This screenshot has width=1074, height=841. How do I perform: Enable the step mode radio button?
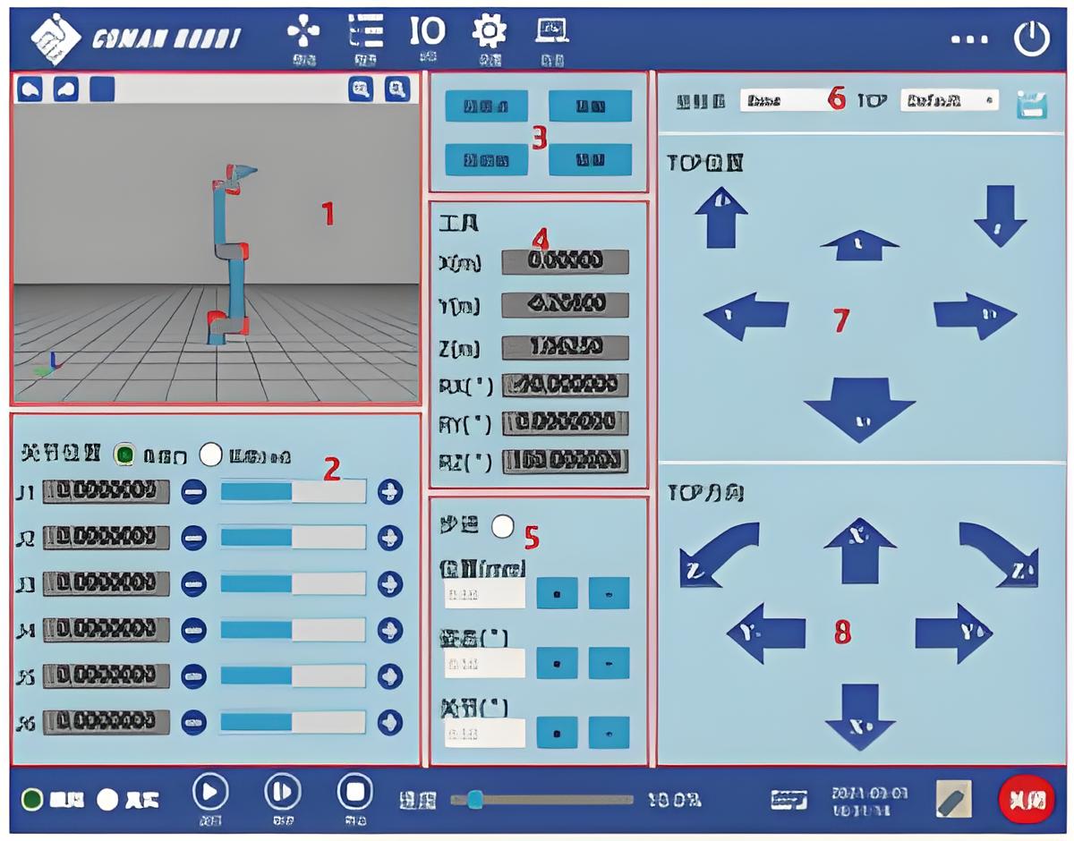[503, 527]
